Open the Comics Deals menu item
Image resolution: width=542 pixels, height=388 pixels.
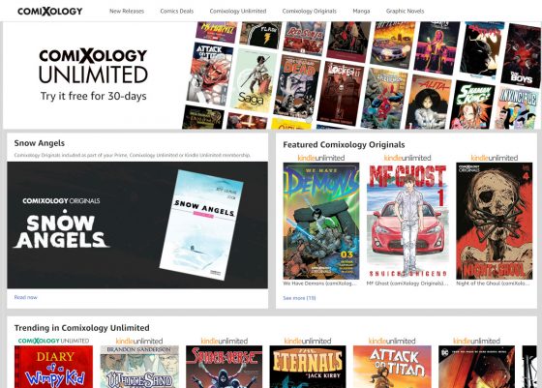point(176,11)
